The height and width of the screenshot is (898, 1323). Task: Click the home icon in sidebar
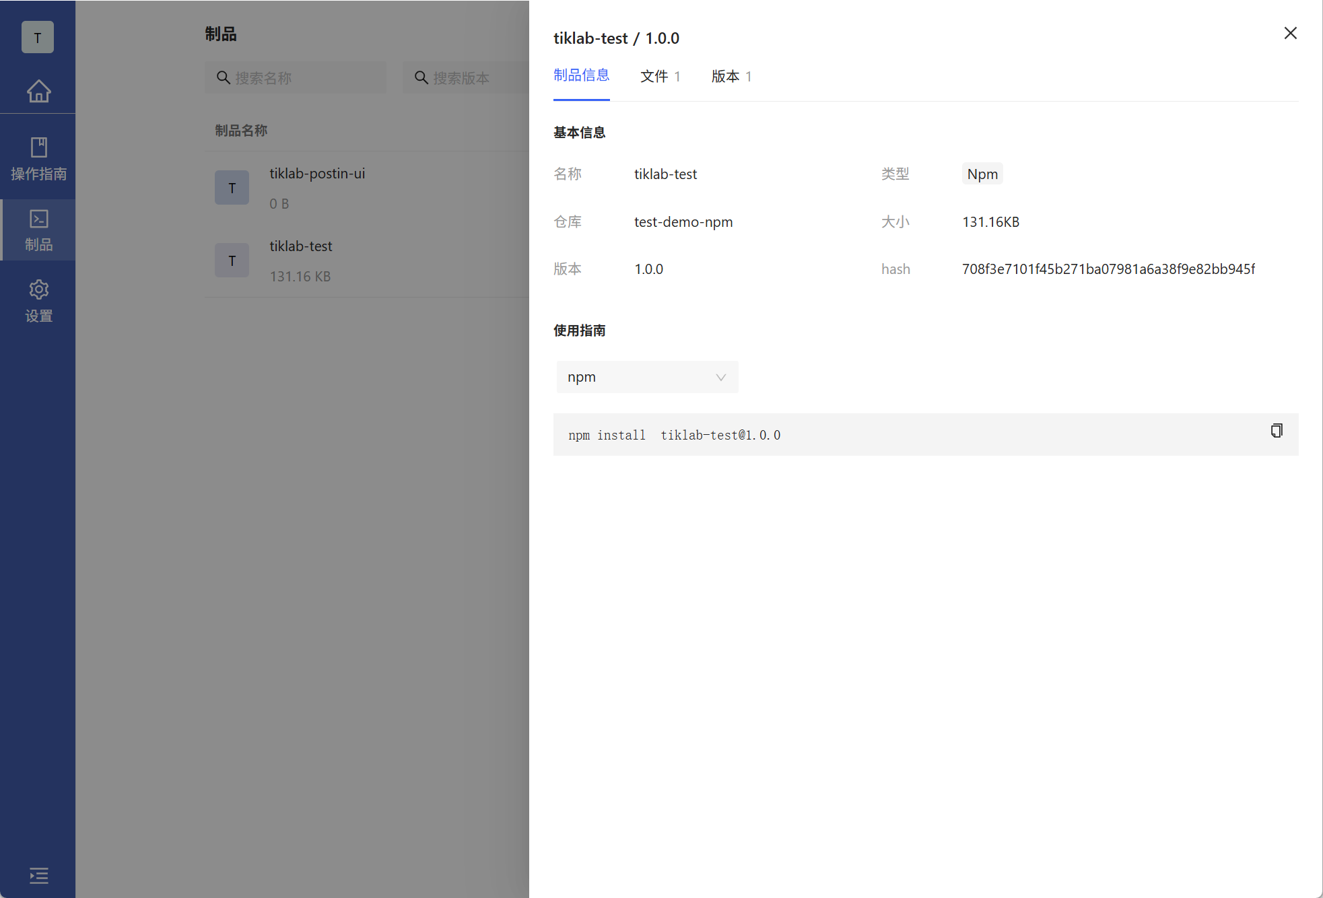38,91
